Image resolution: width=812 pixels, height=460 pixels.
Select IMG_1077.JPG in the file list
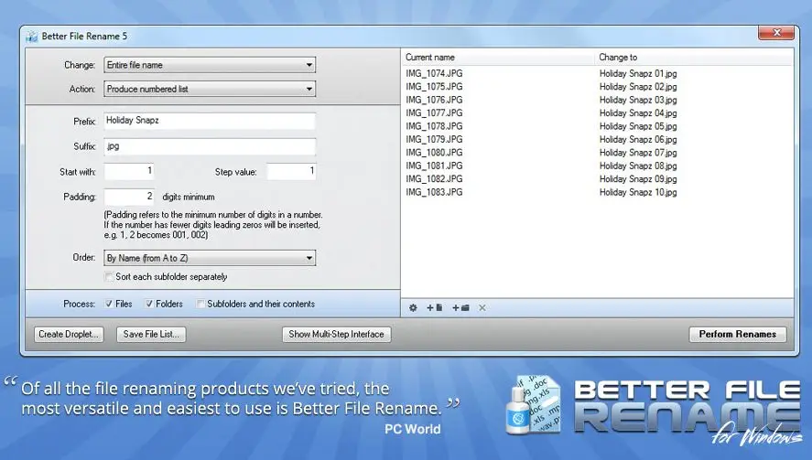[434, 112]
